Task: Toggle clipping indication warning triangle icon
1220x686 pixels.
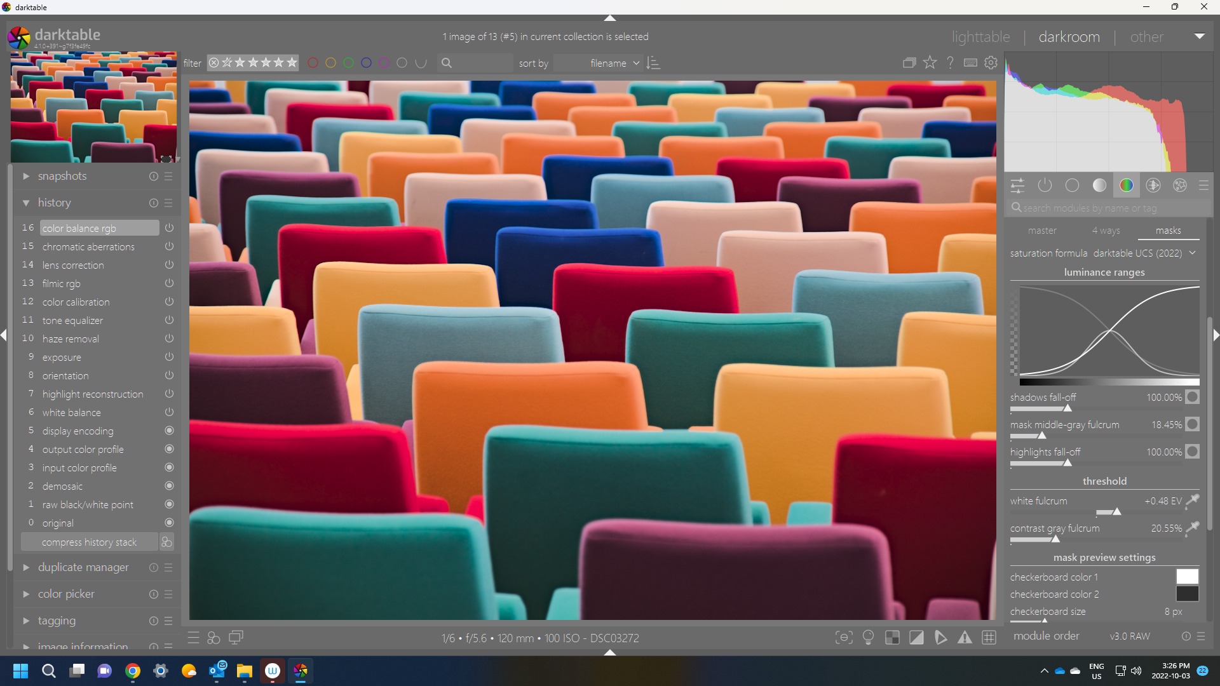Action: tap(965, 638)
